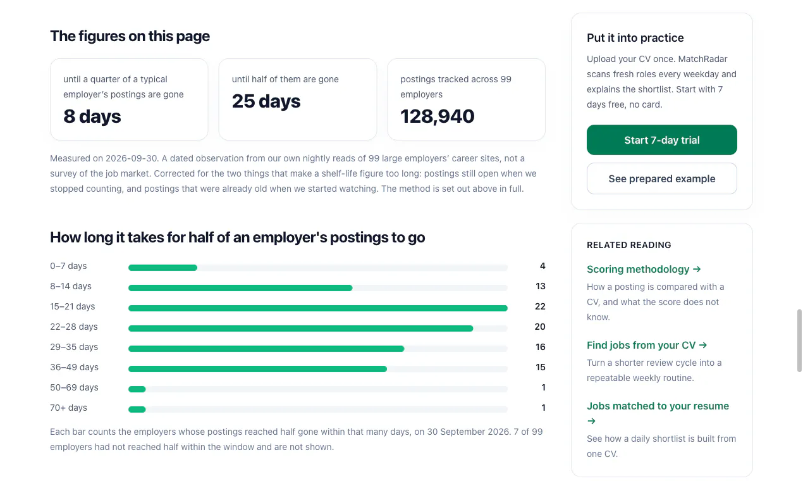Click the 50–69 days bar
Screen dimensions: 803x481
318,389
